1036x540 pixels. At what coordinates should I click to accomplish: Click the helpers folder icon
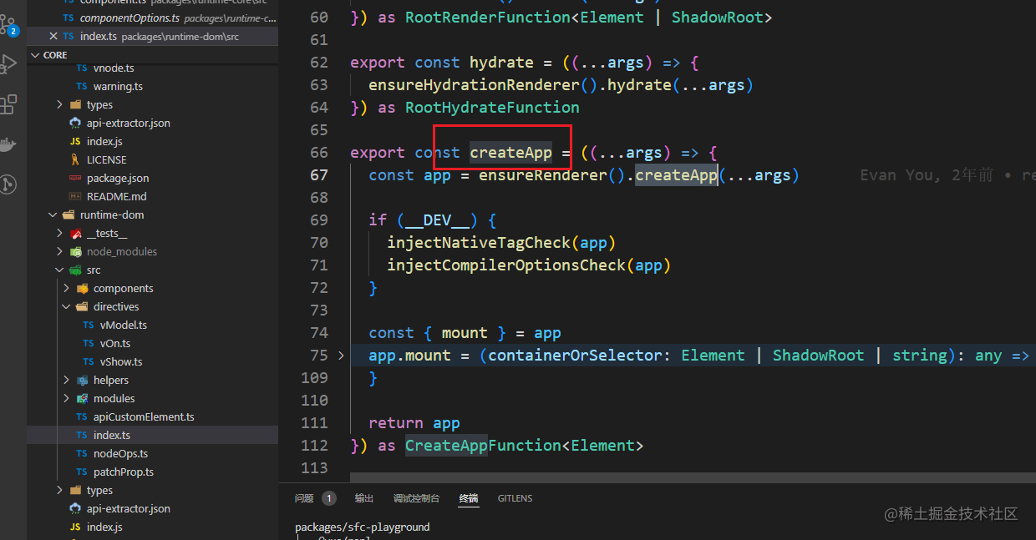click(82, 381)
